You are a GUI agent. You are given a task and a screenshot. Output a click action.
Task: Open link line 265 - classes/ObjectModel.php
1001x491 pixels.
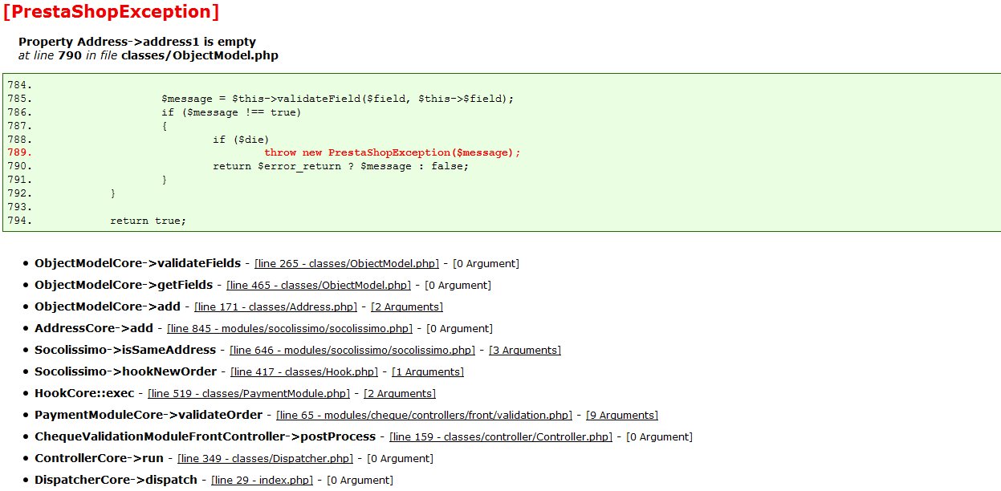(x=347, y=263)
